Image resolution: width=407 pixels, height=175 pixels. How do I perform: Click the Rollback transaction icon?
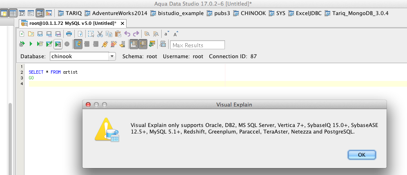coord(96,44)
